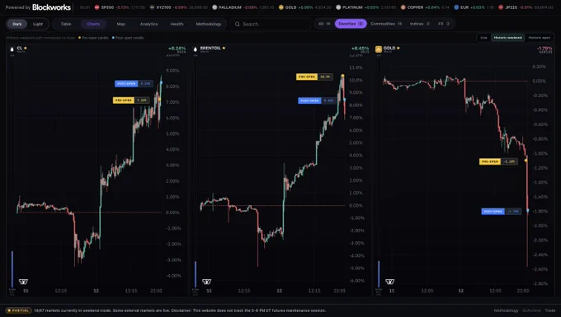Click the -1.79% change on GOLD chart
561x317 pixels.
pos(544,49)
